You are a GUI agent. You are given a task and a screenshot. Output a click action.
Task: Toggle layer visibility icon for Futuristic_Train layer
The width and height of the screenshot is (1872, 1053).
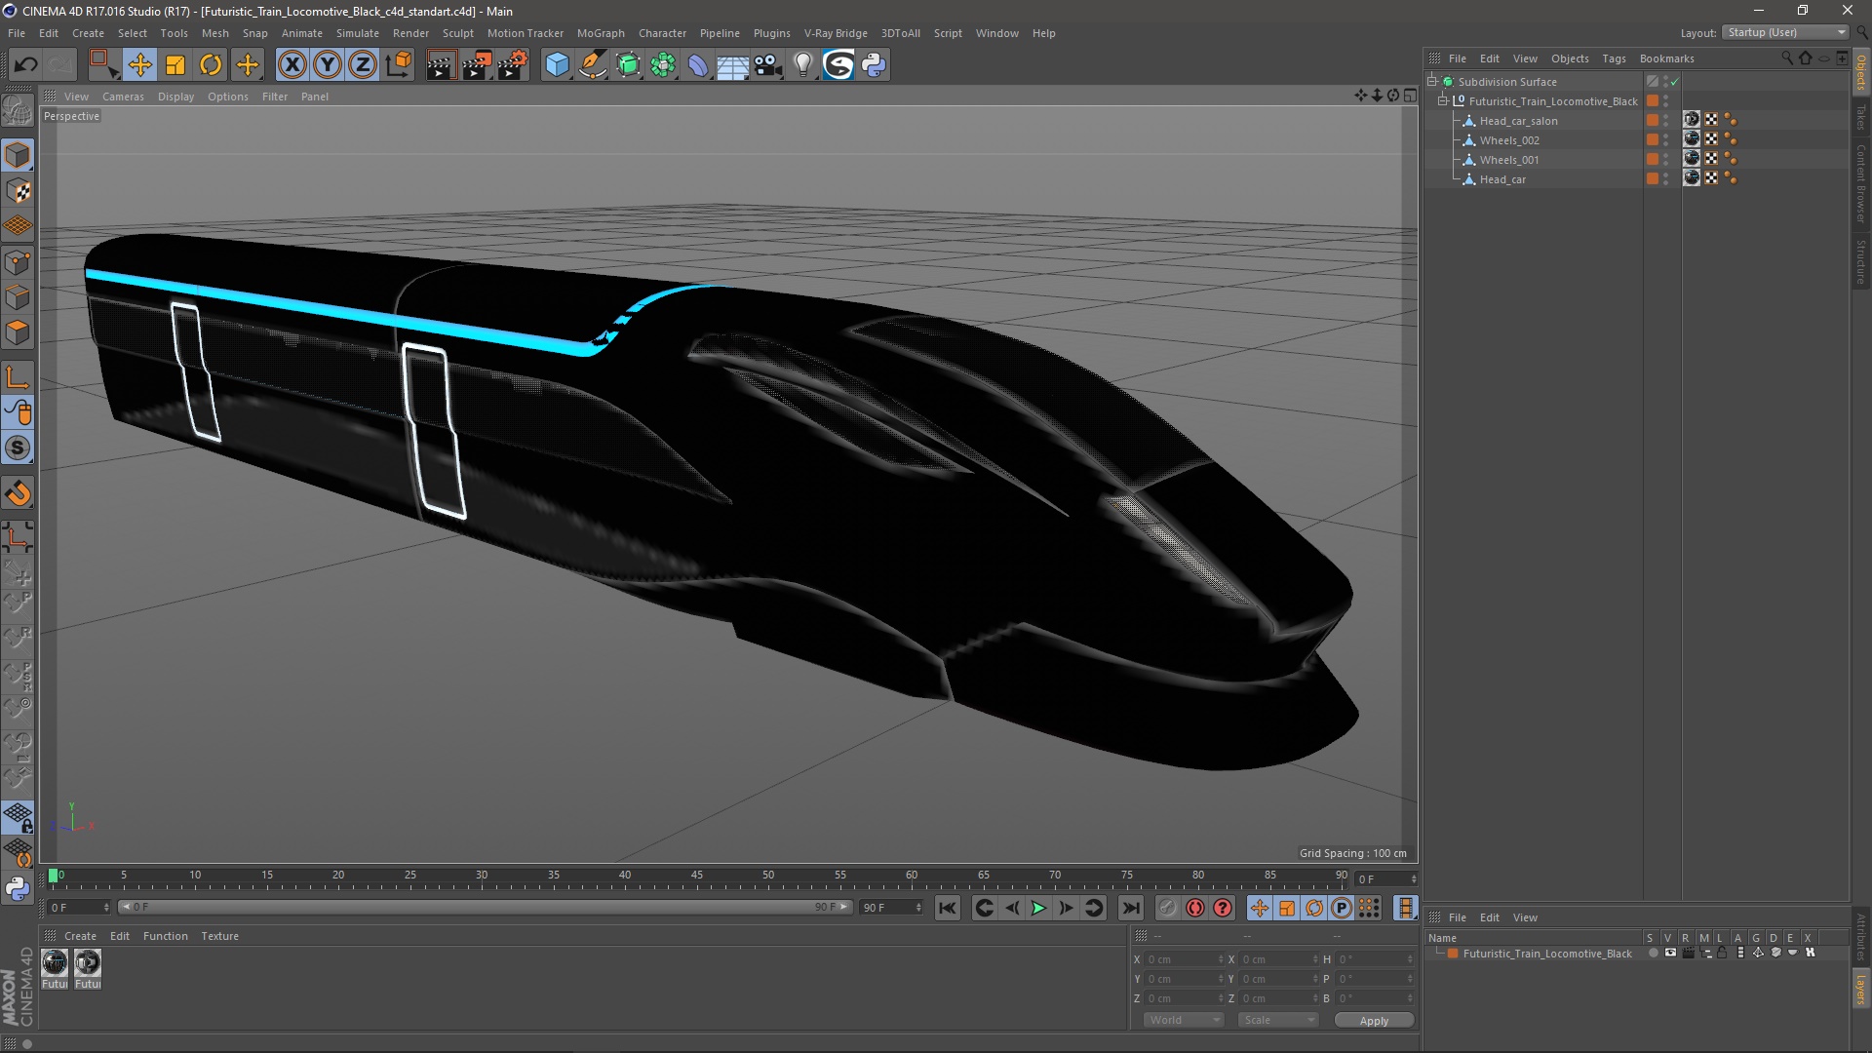tap(1670, 954)
